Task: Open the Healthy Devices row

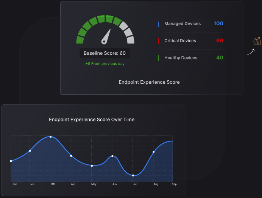Action: [x=191, y=58]
